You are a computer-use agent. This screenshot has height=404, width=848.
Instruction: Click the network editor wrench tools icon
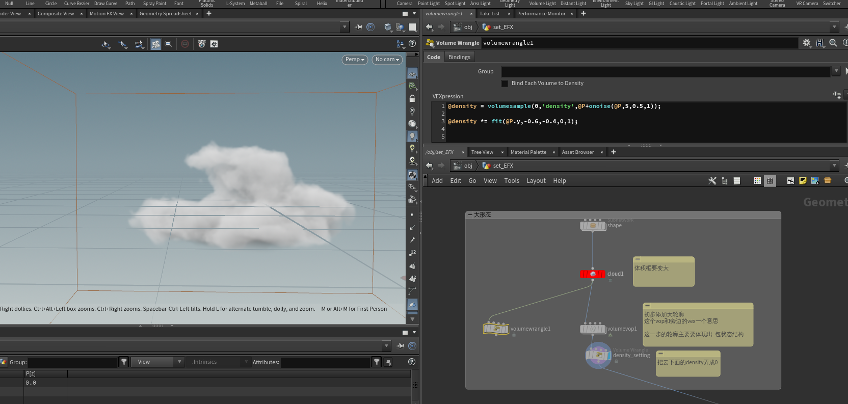tap(712, 181)
